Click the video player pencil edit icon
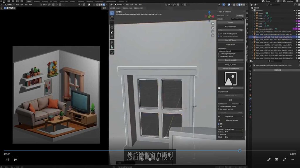300x168 pixels. click(269, 160)
